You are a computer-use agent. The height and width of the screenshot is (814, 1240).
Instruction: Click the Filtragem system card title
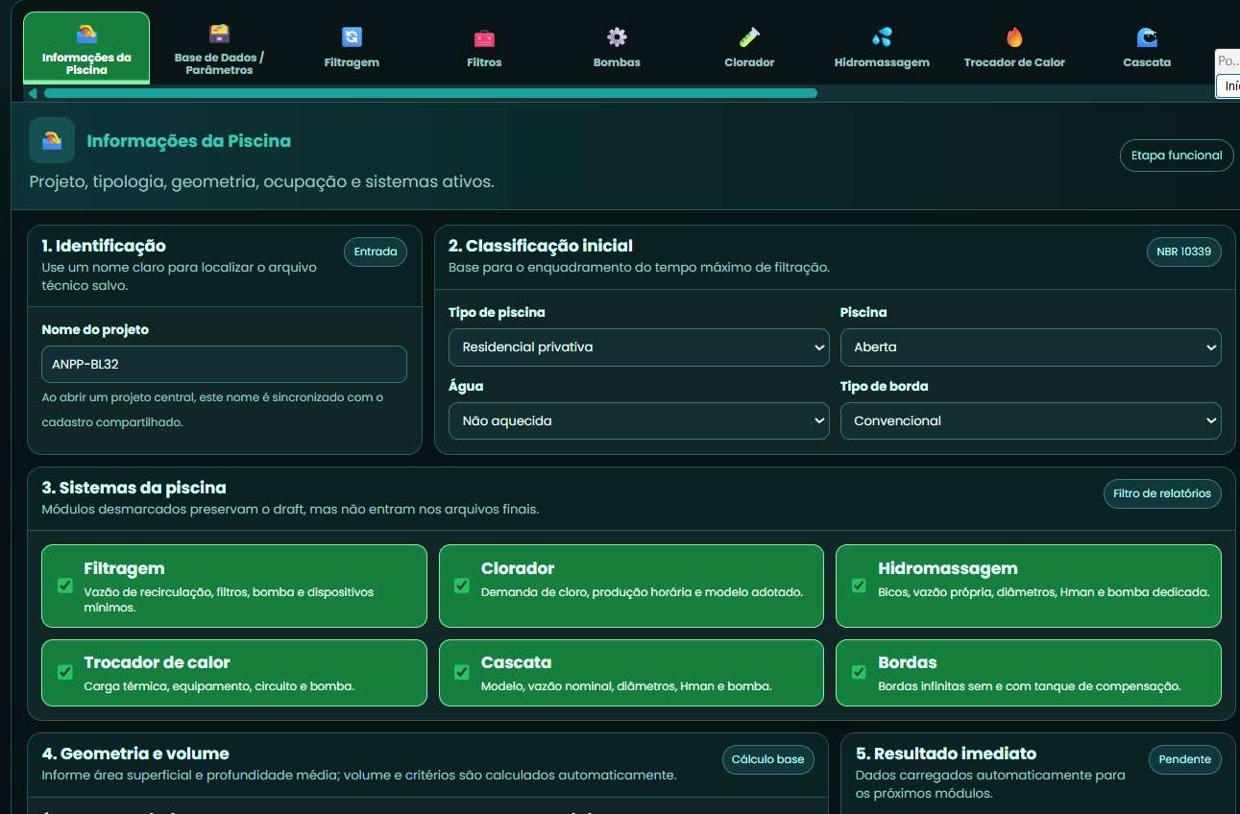[x=124, y=568]
